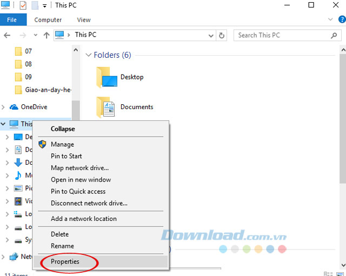Switch to the View ribbon tab

[x=84, y=20]
